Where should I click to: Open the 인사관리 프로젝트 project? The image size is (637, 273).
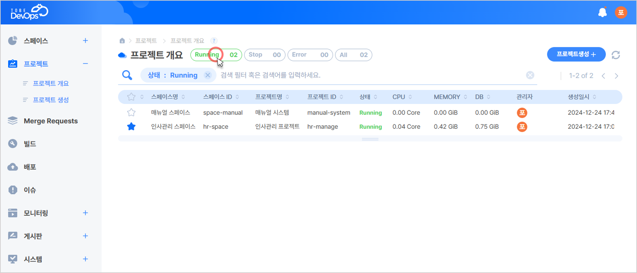tap(277, 127)
